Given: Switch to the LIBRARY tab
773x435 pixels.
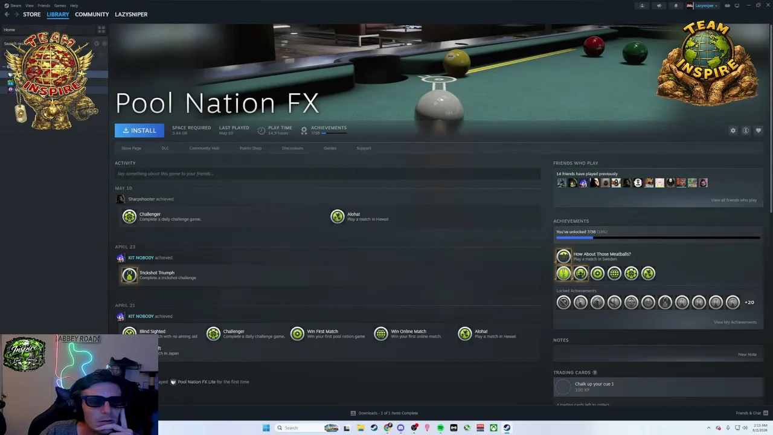Looking at the screenshot, I should point(58,14).
